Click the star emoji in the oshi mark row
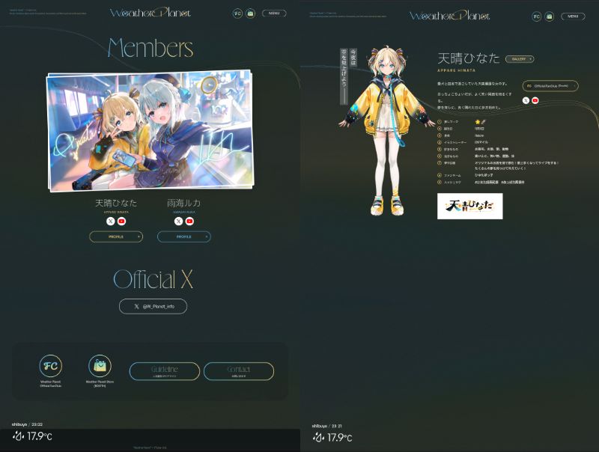 478,122
